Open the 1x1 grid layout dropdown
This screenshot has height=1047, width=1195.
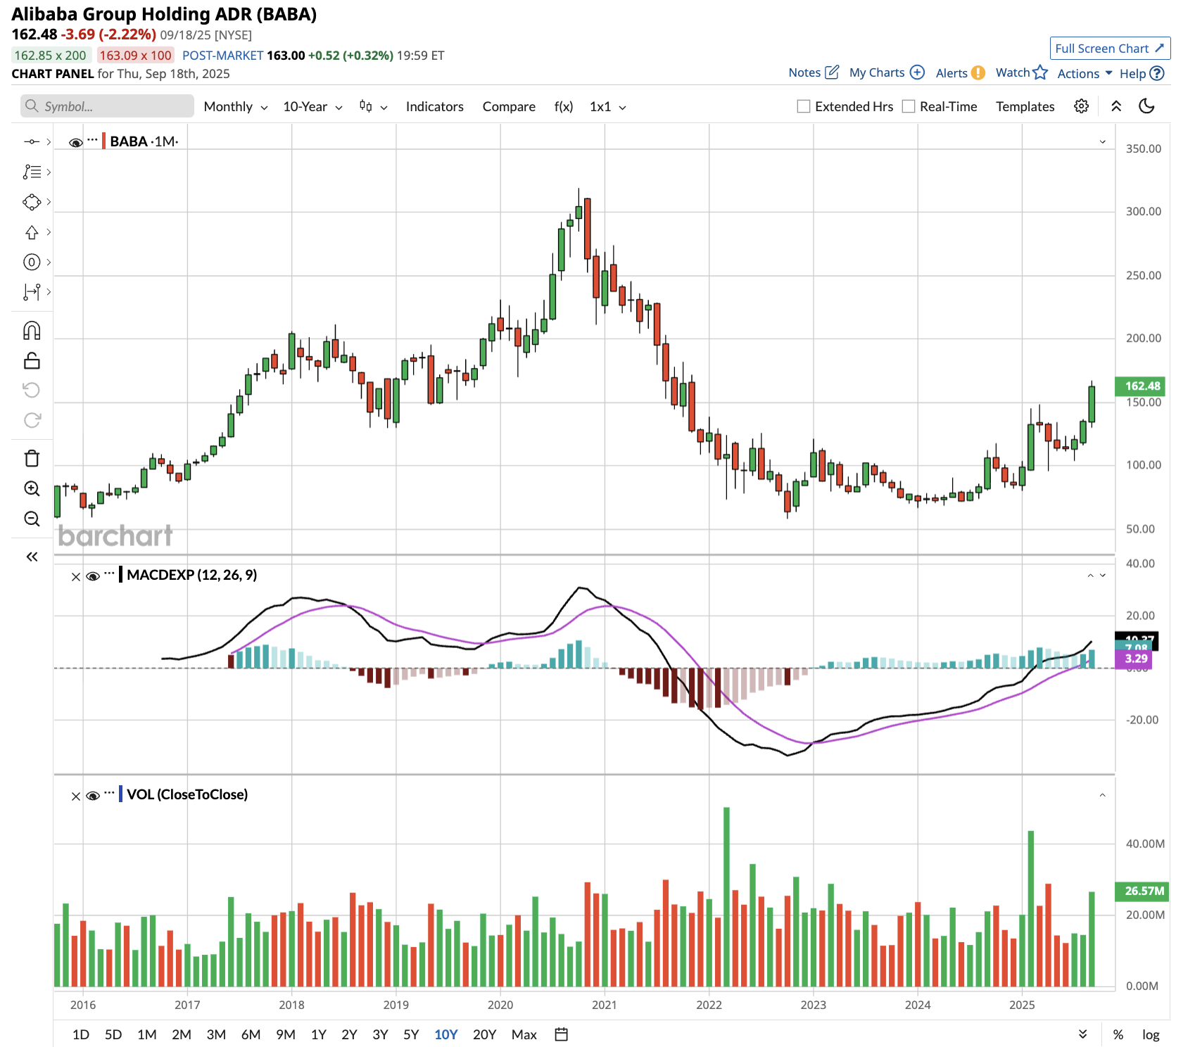coord(608,106)
